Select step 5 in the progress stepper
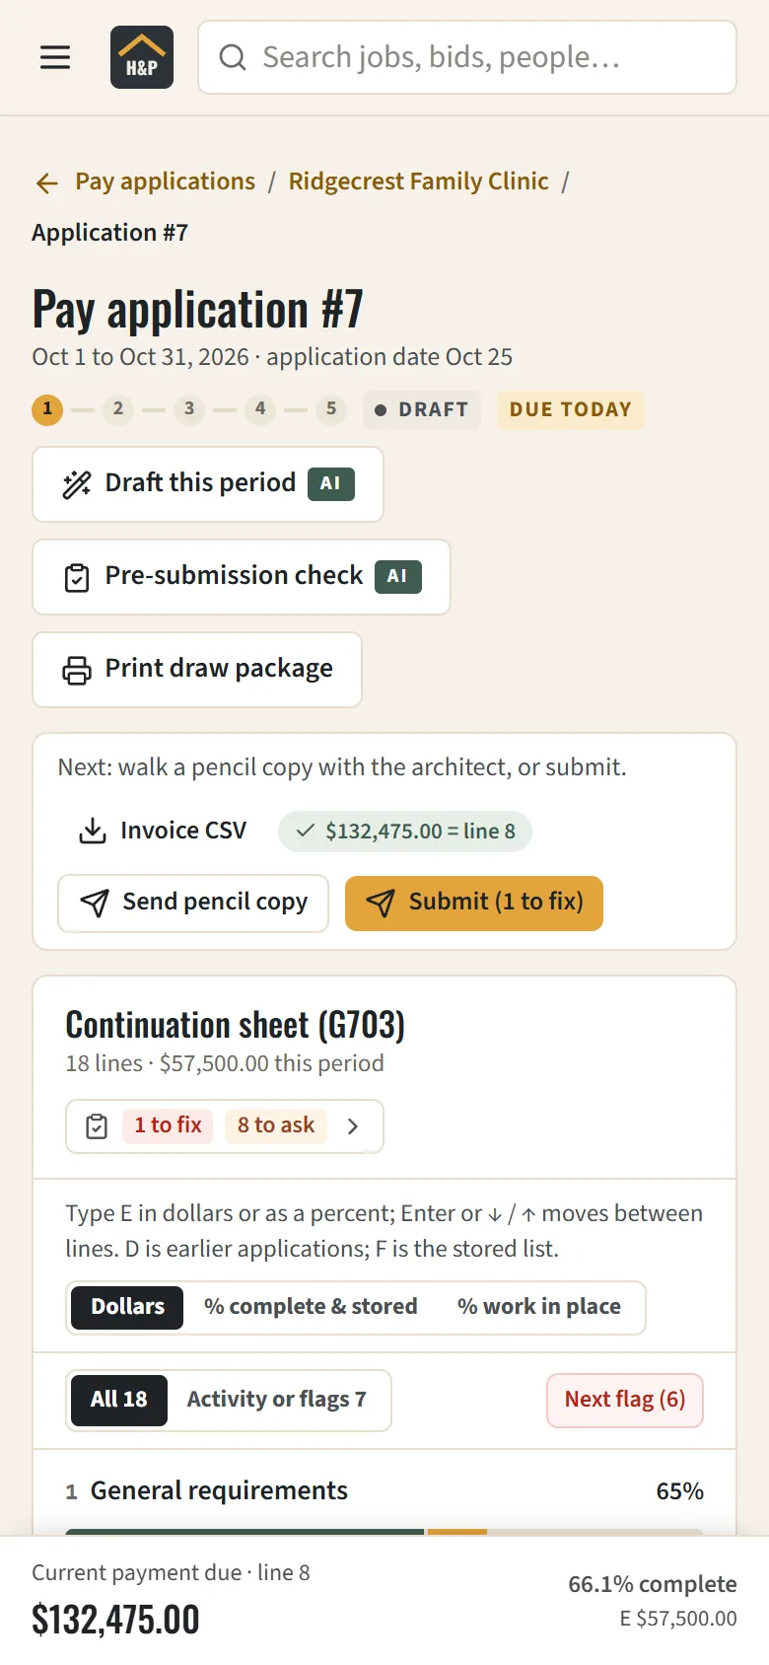The height and width of the screenshot is (1665, 769). [331, 409]
